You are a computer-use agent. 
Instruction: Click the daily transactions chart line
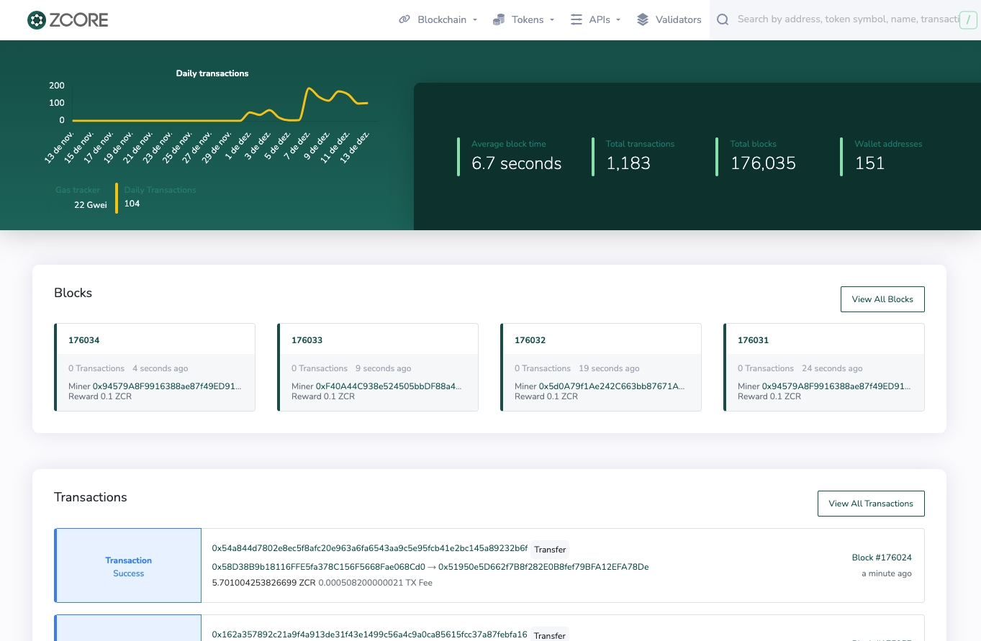point(309,90)
